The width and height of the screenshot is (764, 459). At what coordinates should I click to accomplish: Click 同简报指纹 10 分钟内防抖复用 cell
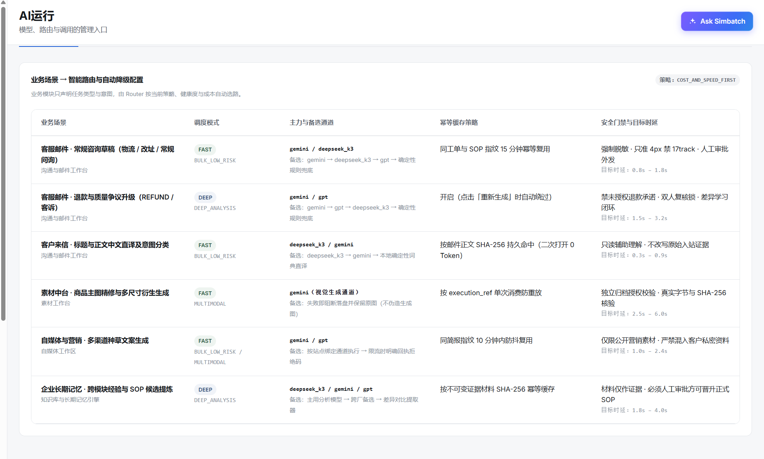pos(486,340)
